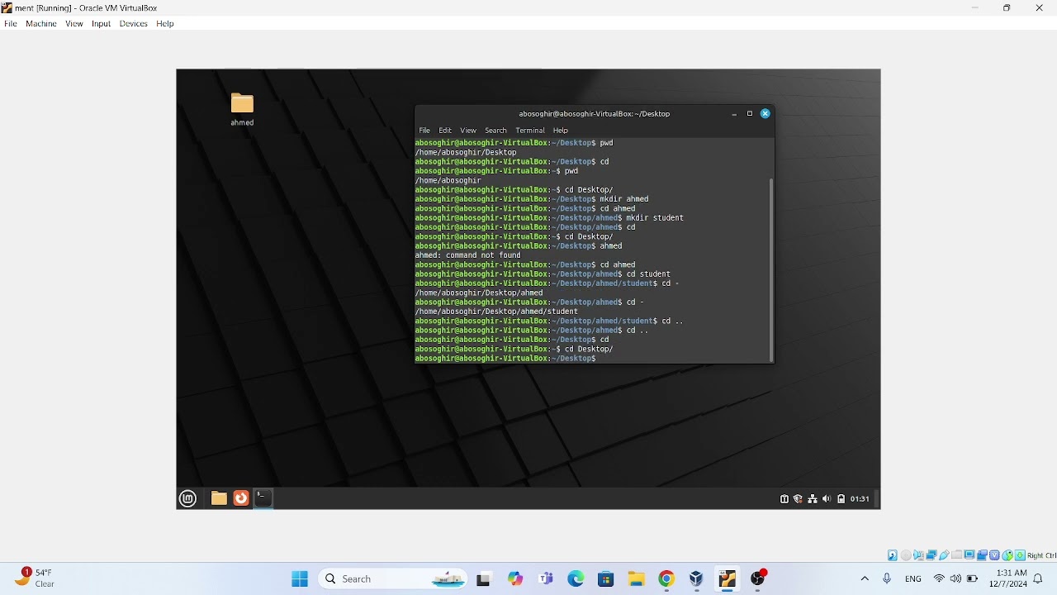The width and height of the screenshot is (1057, 595).
Task: Click the VirtualBox keyboard capture arrow indicator
Action: [1020, 555]
